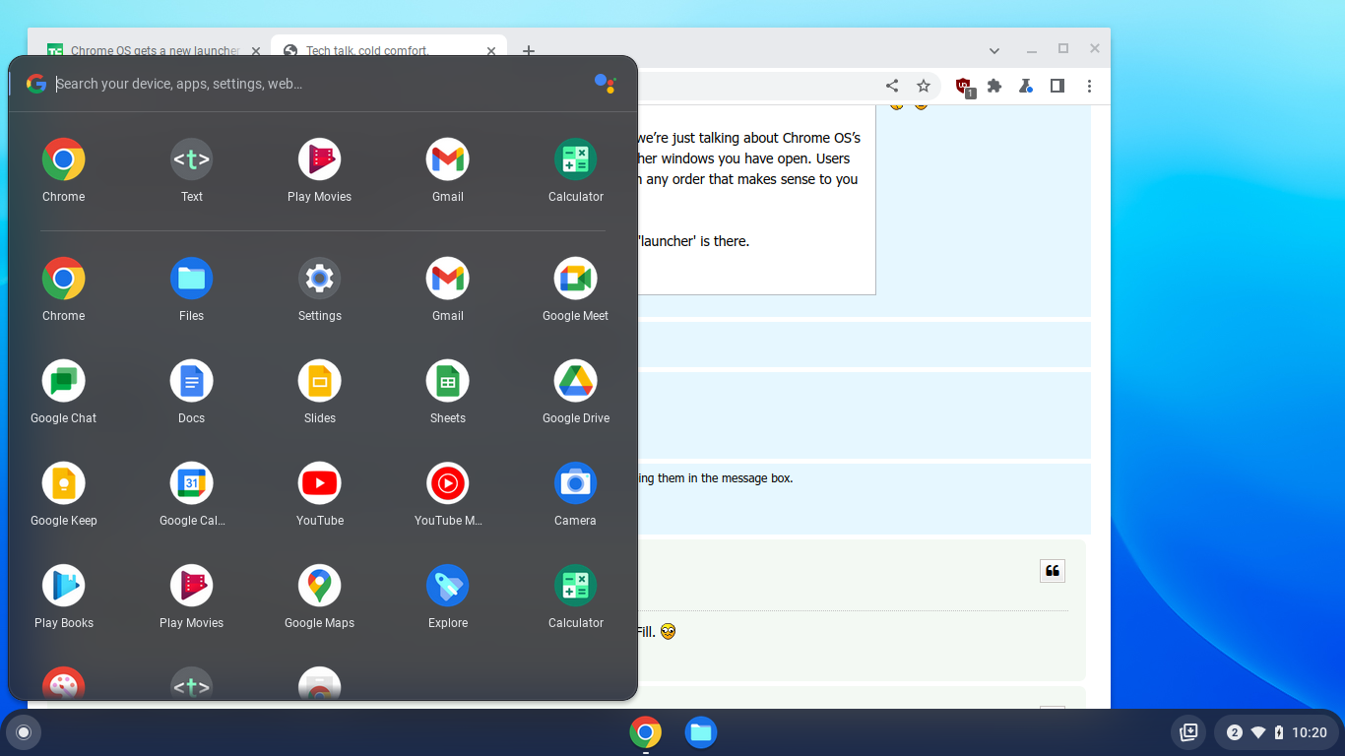Viewport: 1345px width, 756px height.
Task: Close the Chrome OS gets a new launcher tab
Action: [255, 51]
